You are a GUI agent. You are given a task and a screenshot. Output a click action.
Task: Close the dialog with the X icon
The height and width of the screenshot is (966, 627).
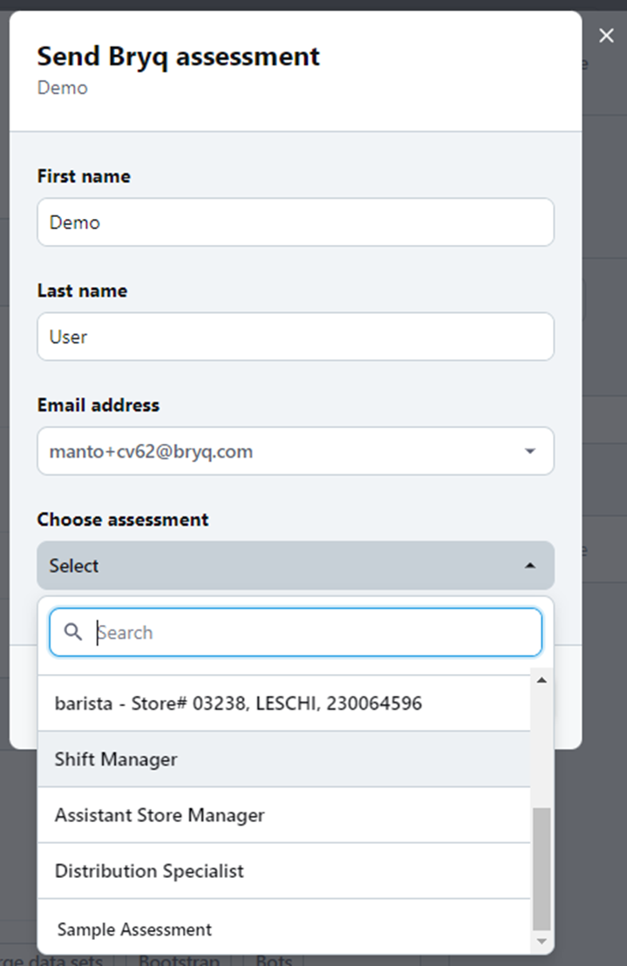606,36
